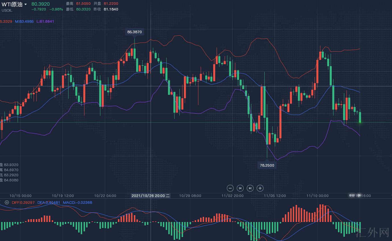This screenshot has height=241, width=392.
Task: Click the zoom out minus icon
Action: [x=230, y=188]
